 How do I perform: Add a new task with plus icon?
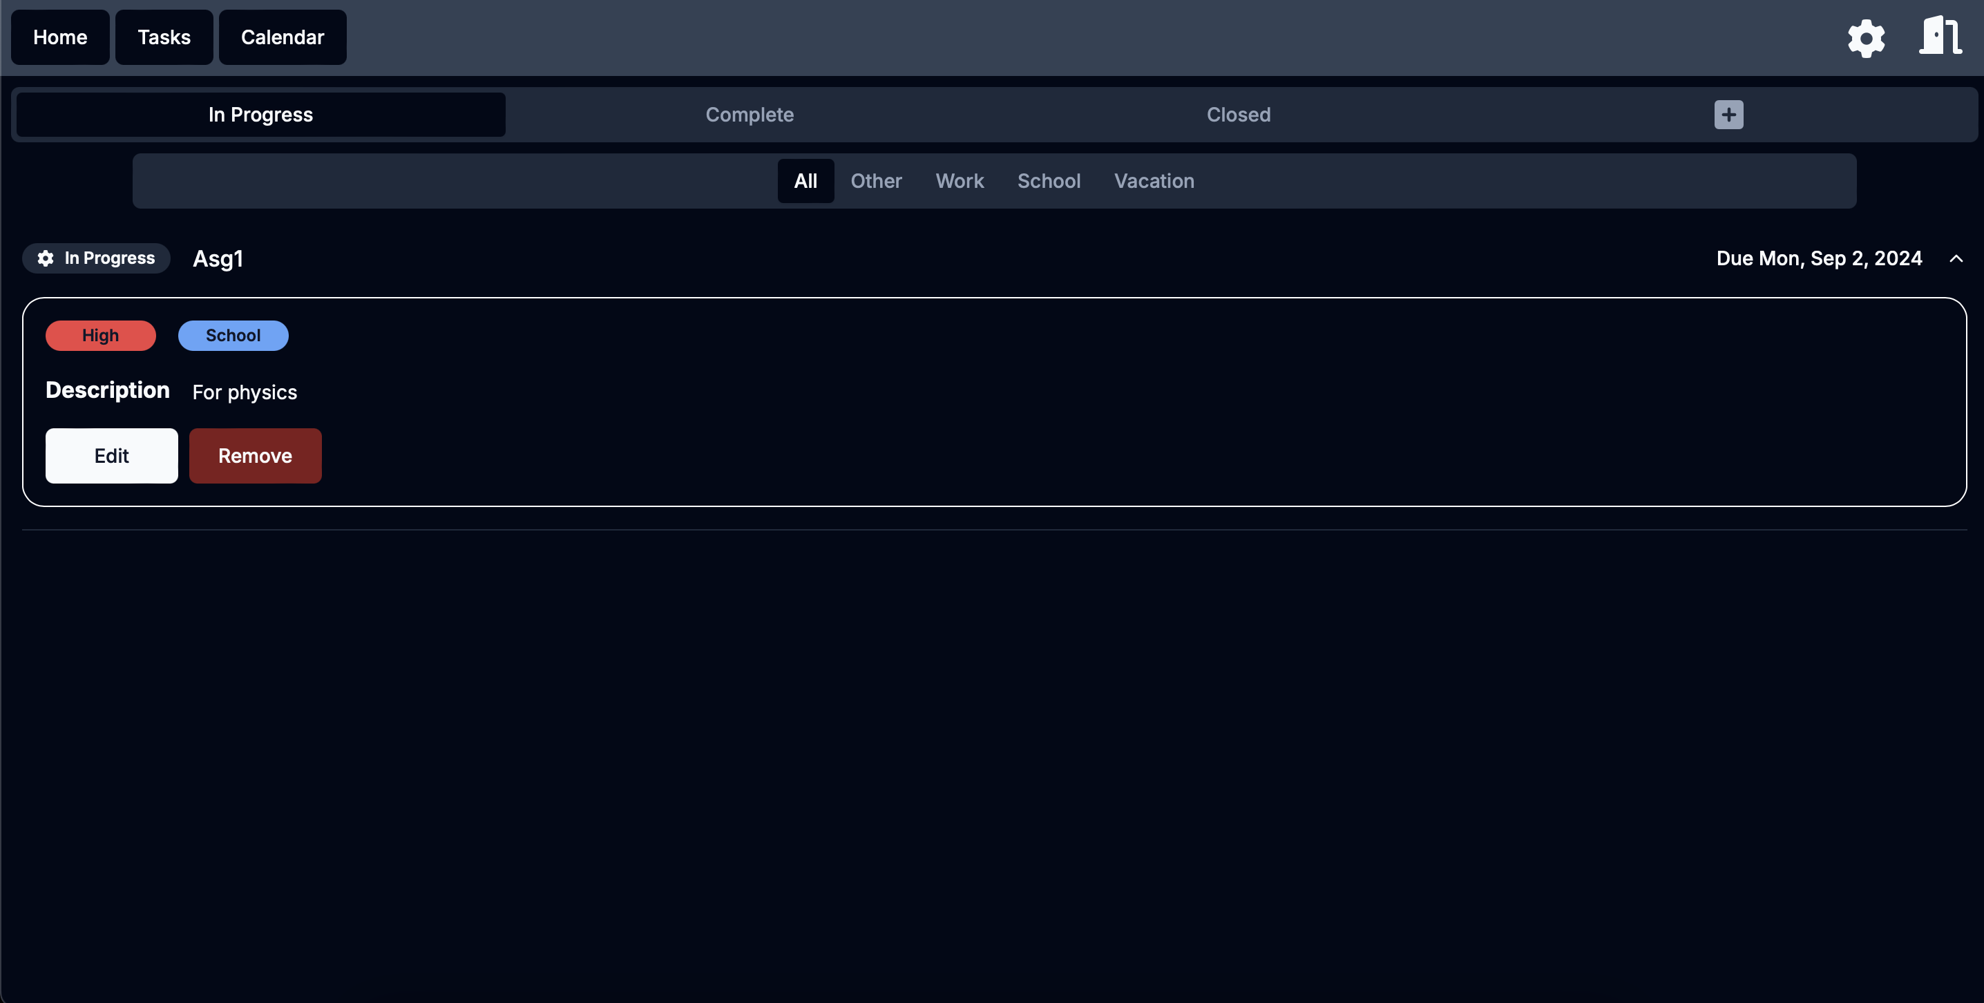pyautogui.click(x=1728, y=115)
